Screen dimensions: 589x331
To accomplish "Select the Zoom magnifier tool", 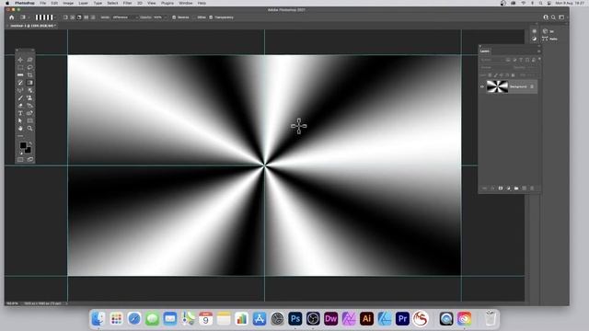I will [x=29, y=129].
